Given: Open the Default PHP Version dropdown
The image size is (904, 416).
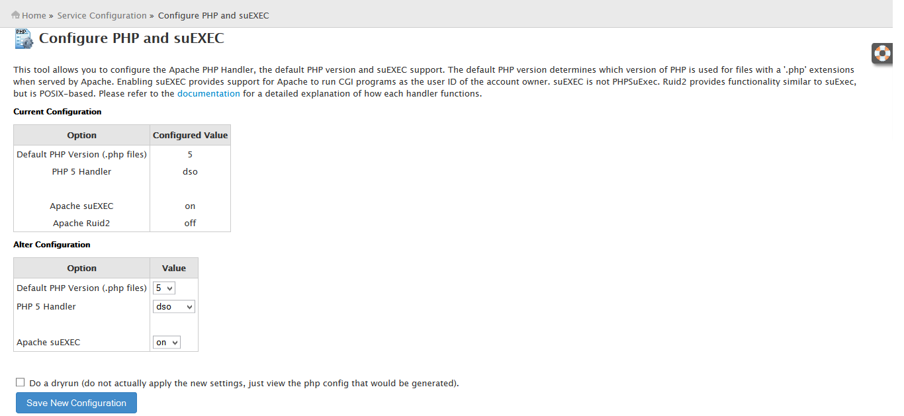Looking at the screenshot, I should [164, 288].
